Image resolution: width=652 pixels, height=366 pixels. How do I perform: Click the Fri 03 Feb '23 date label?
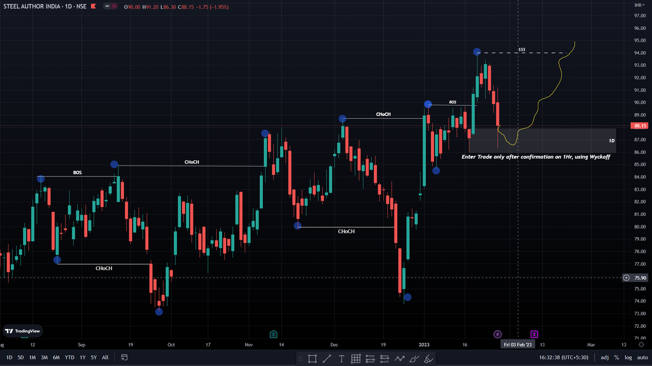518,344
